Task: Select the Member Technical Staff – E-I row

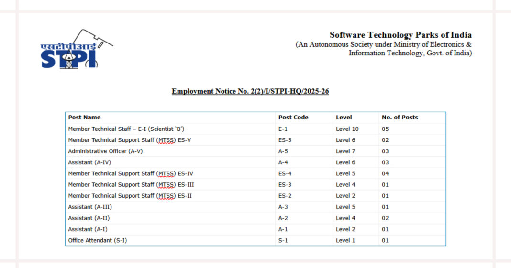Action: click(x=126, y=129)
